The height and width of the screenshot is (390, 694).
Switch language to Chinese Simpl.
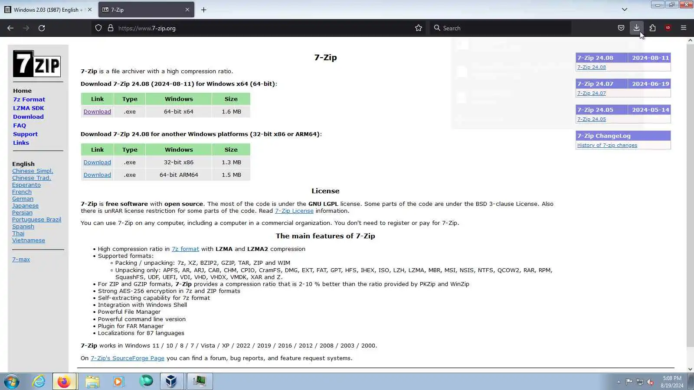click(33, 171)
